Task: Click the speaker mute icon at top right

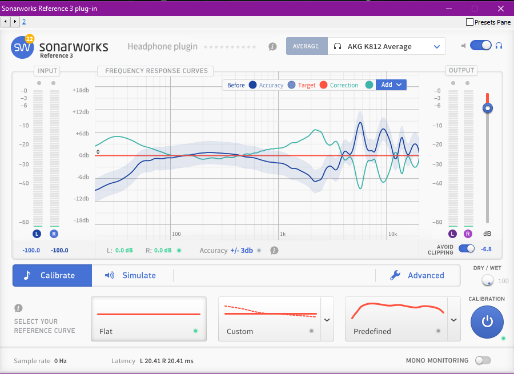Action: 463,46
